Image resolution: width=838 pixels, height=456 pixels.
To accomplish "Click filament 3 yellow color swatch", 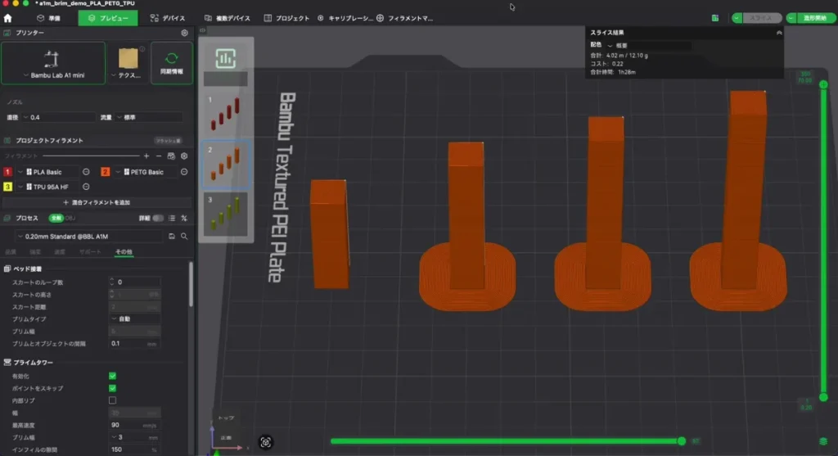I will (7, 187).
